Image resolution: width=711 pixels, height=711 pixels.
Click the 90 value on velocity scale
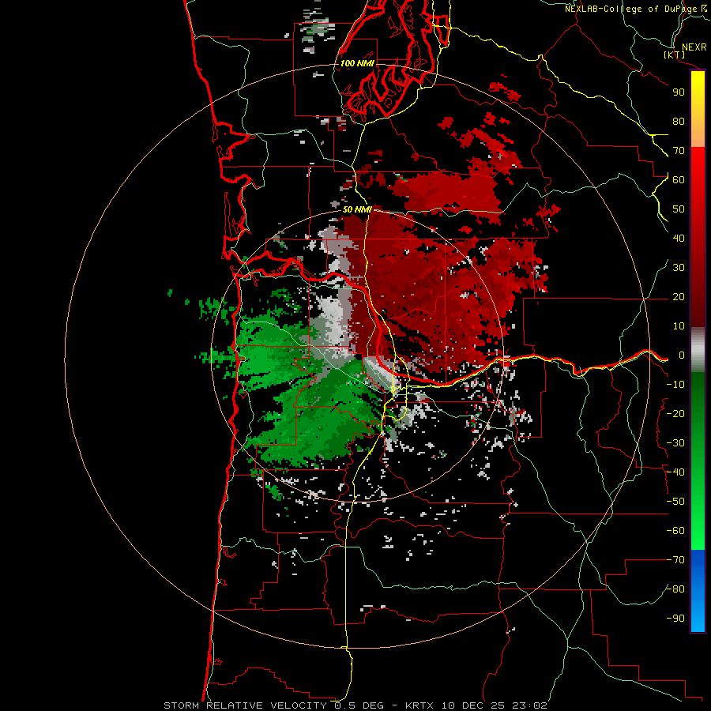[x=679, y=92]
